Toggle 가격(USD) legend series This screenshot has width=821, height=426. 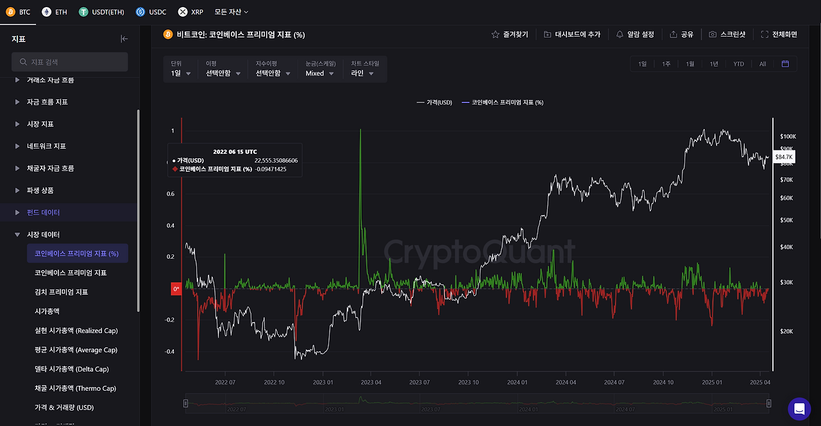pos(434,102)
